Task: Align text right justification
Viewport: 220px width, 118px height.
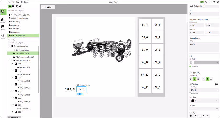Action: tap(198, 79)
